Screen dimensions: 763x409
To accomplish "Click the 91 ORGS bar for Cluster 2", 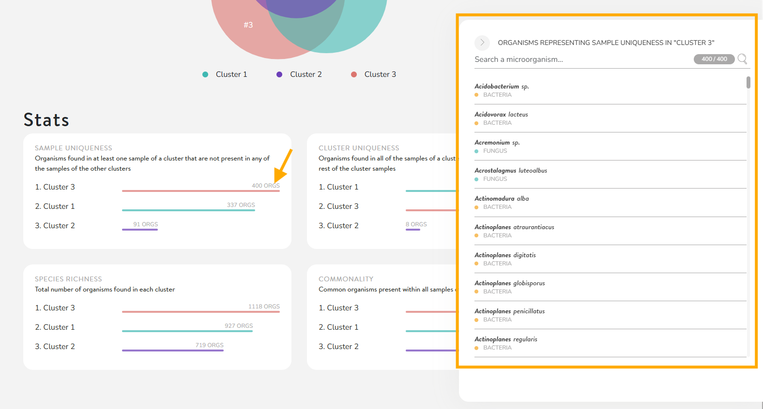I will (140, 229).
